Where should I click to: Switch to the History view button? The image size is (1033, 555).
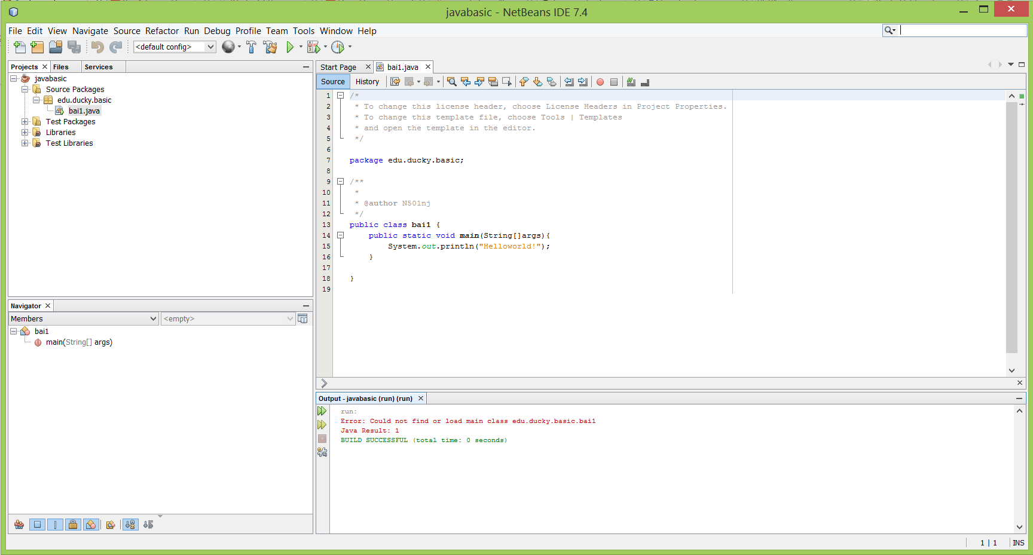(367, 82)
